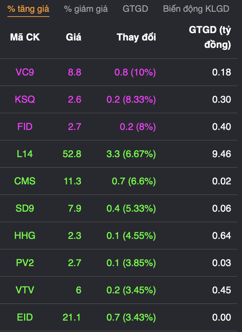242x332 pixels.
Task: Click the VC9 price 8.8
Action: click(74, 72)
